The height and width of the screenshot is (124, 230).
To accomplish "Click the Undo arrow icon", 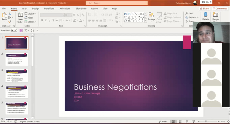I will [x=26, y=30].
